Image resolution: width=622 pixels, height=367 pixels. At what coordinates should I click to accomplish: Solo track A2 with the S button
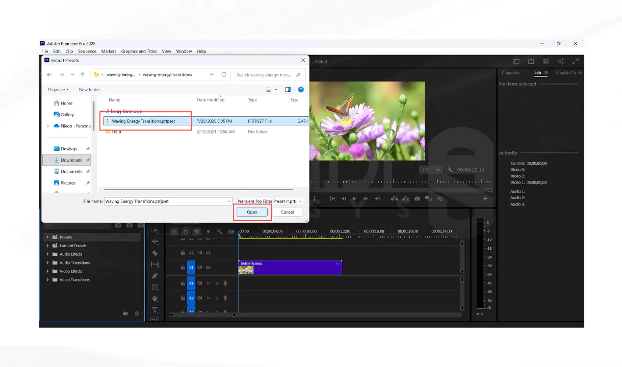point(216,298)
